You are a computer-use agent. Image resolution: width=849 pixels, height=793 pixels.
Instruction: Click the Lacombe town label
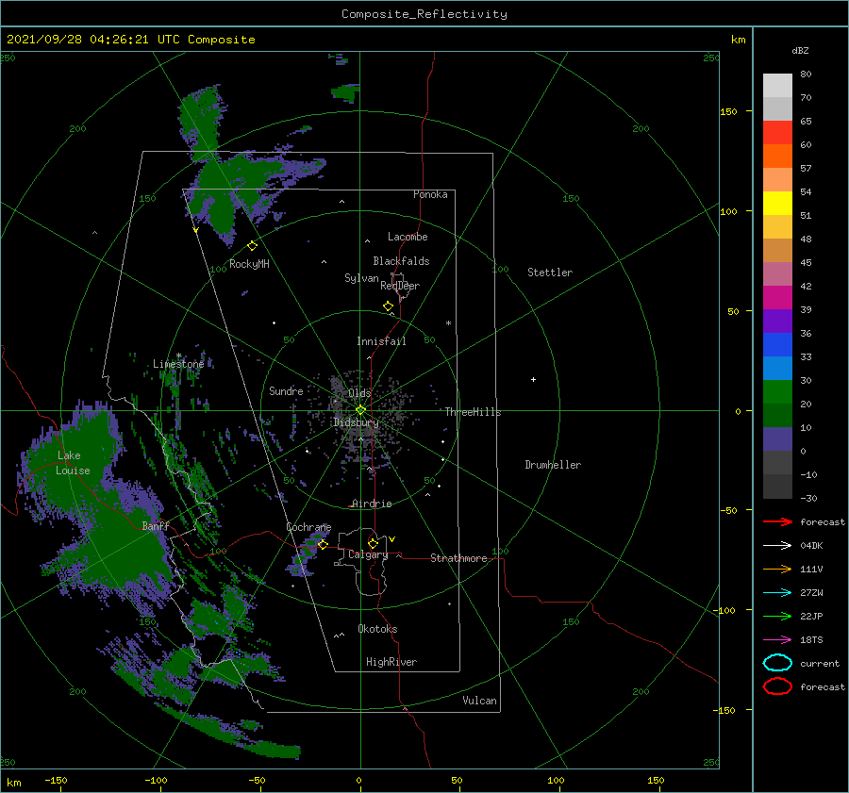click(x=408, y=237)
